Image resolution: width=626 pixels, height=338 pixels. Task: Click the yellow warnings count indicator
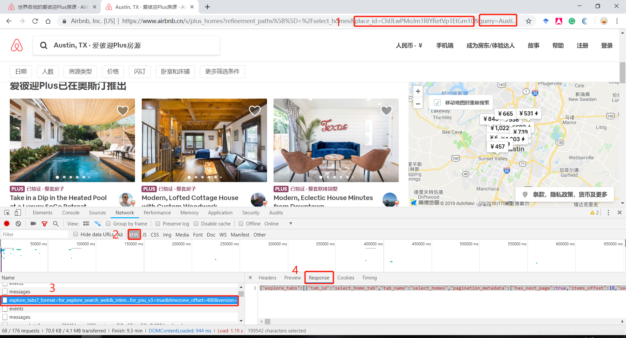(x=594, y=213)
